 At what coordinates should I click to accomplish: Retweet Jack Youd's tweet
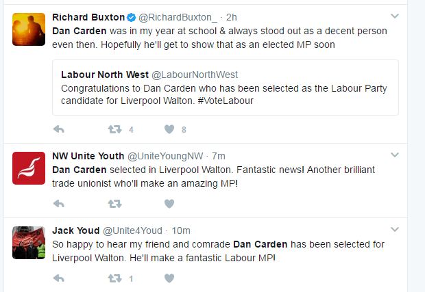(114, 278)
